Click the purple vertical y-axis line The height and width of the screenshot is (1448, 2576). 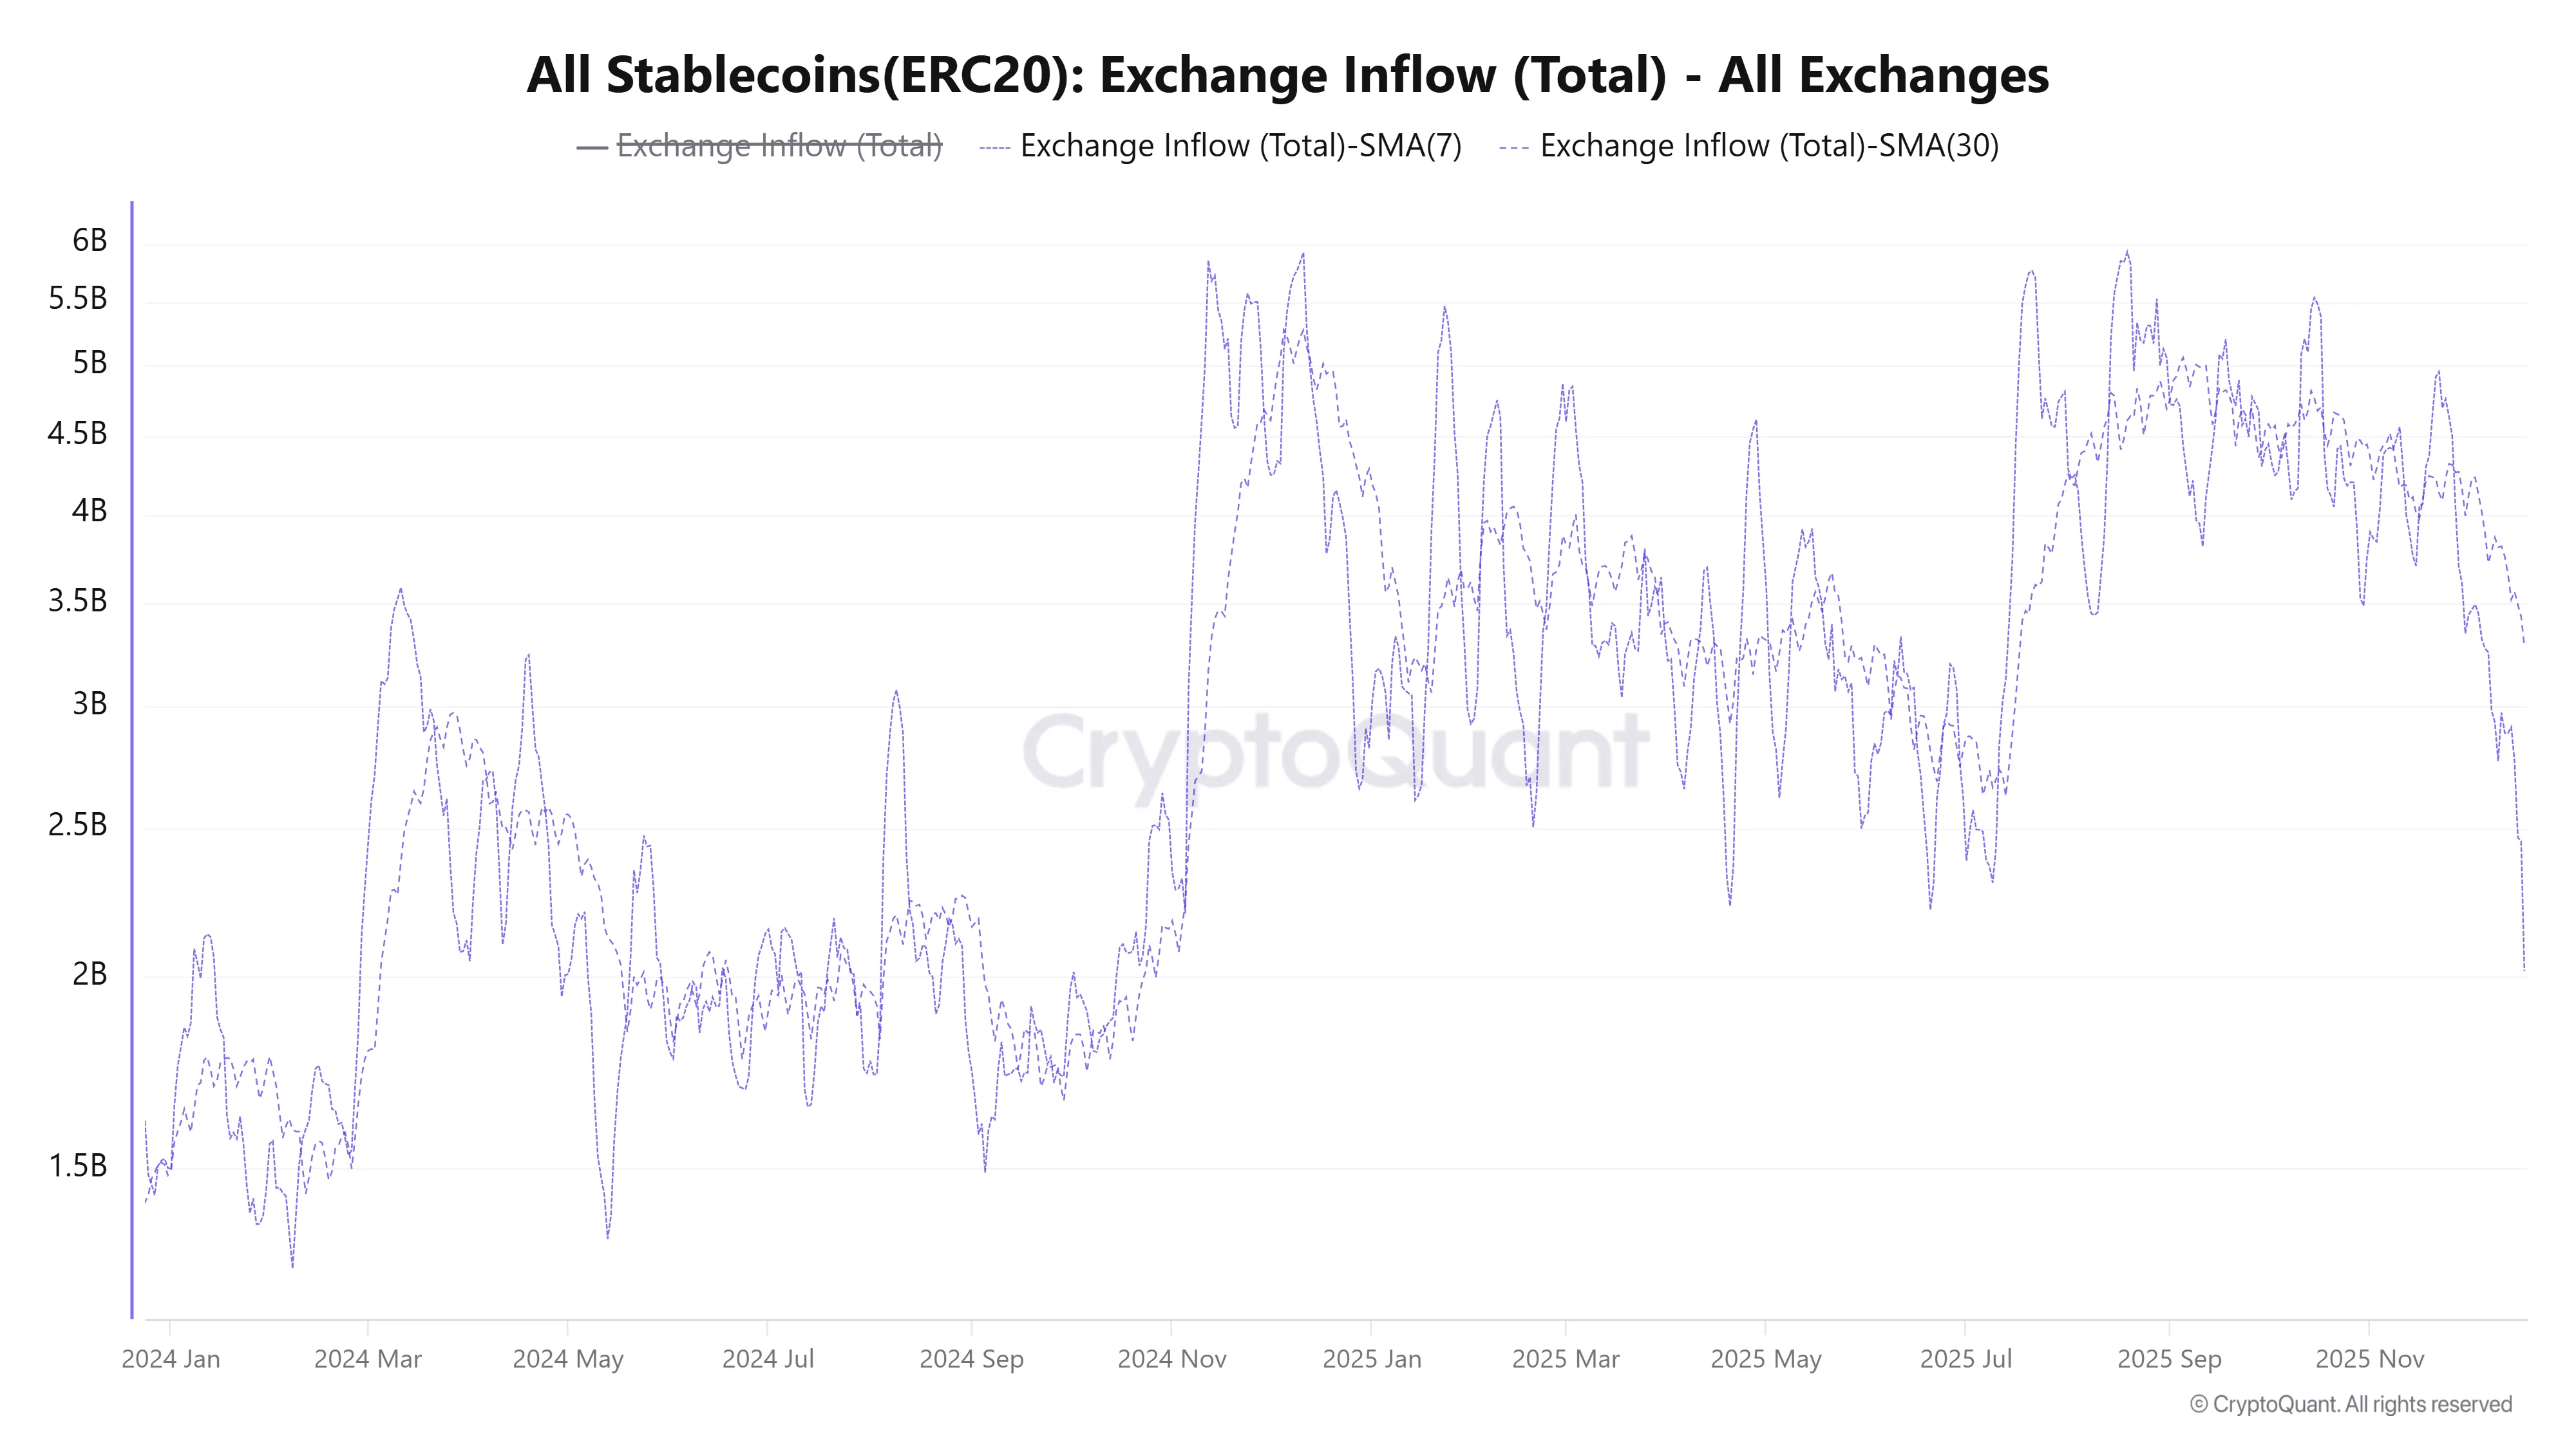pyautogui.click(x=132, y=759)
